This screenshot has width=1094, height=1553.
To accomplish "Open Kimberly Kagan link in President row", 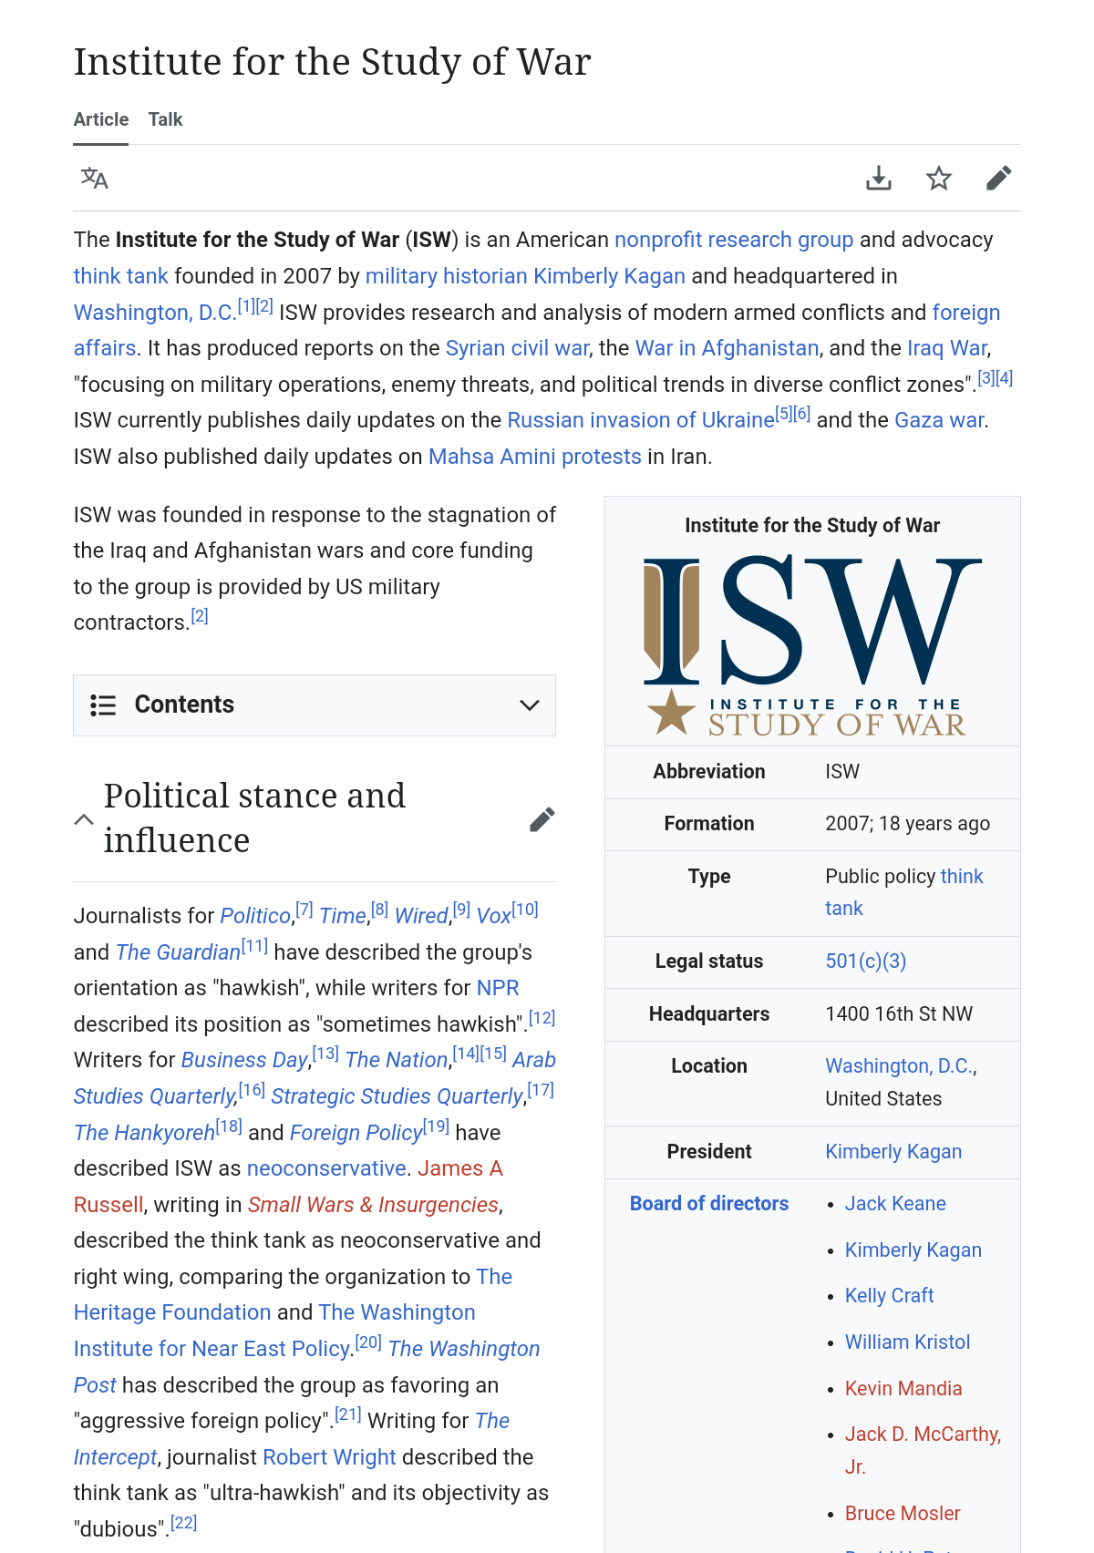I will point(893,1152).
